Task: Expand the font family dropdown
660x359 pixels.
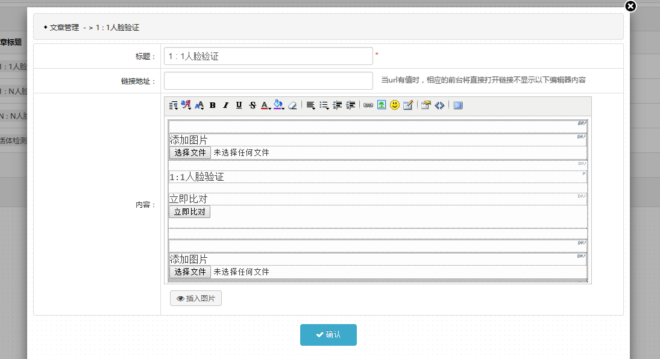Action: point(186,105)
